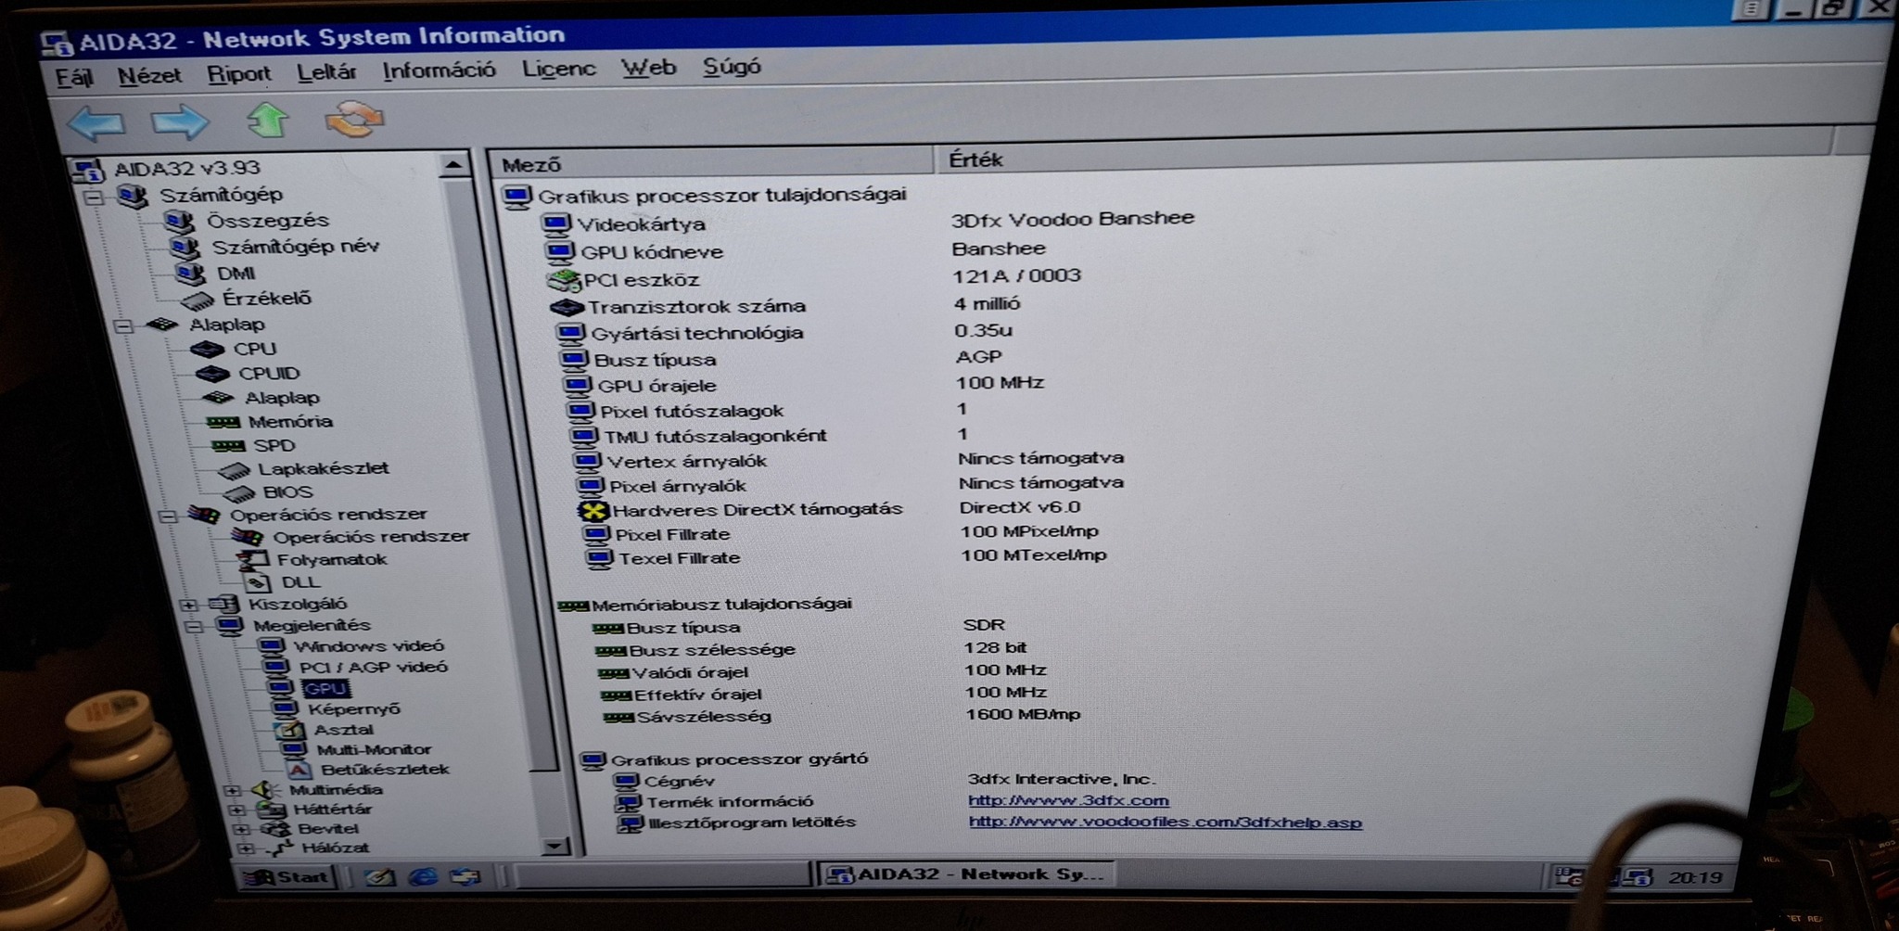Expand the Hálózat tree node
The height and width of the screenshot is (931, 1899).
click(244, 848)
